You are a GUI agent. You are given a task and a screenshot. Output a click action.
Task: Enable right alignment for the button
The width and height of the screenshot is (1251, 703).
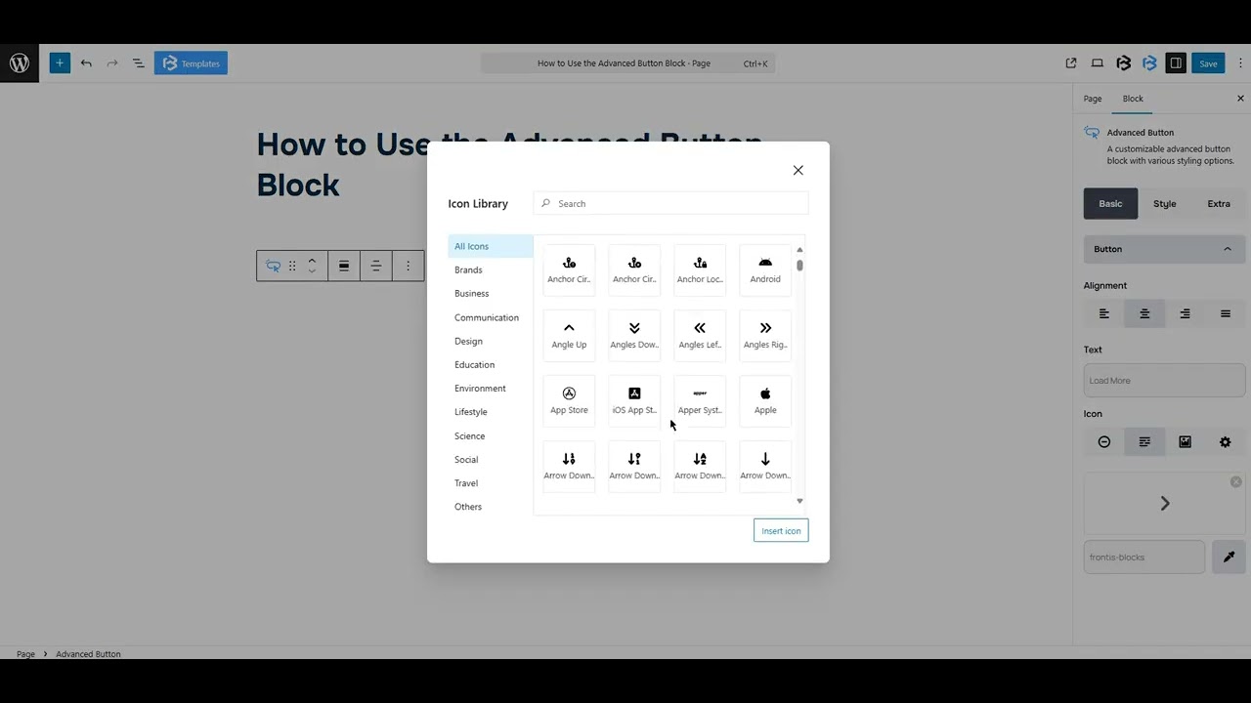click(x=1185, y=313)
